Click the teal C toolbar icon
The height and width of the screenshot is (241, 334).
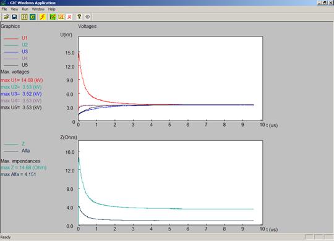[33, 17]
